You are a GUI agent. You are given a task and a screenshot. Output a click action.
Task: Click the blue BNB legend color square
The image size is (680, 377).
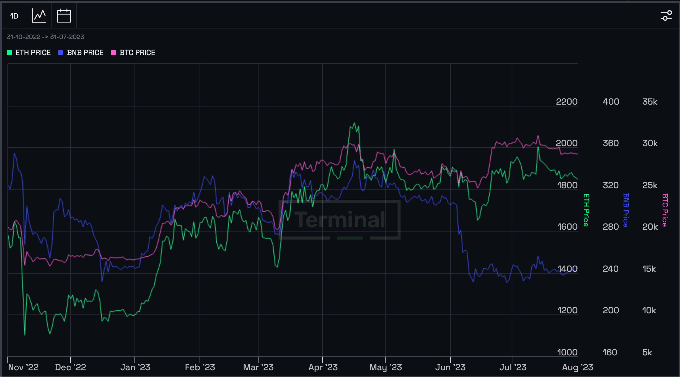(61, 53)
